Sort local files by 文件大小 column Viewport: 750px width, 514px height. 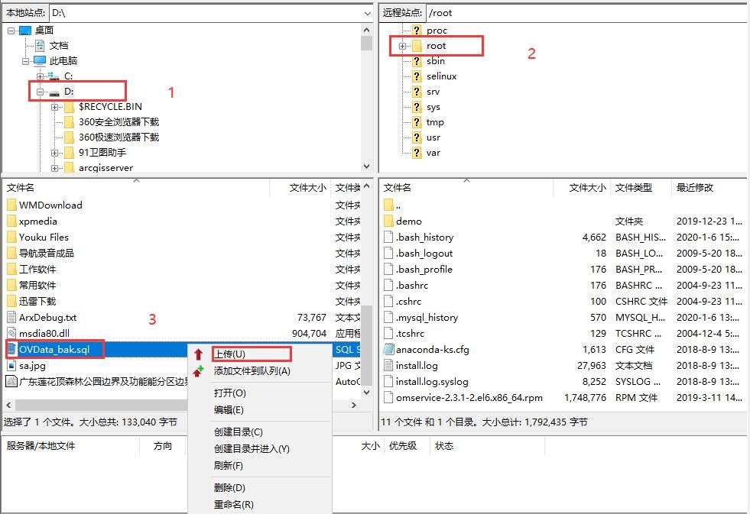coord(307,188)
